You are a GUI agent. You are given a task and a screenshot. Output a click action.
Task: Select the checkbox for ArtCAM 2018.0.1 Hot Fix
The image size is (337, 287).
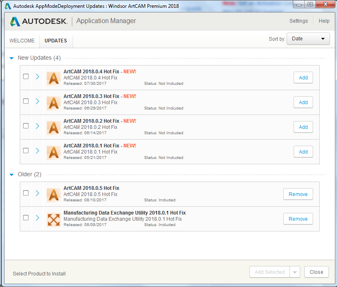click(26, 150)
